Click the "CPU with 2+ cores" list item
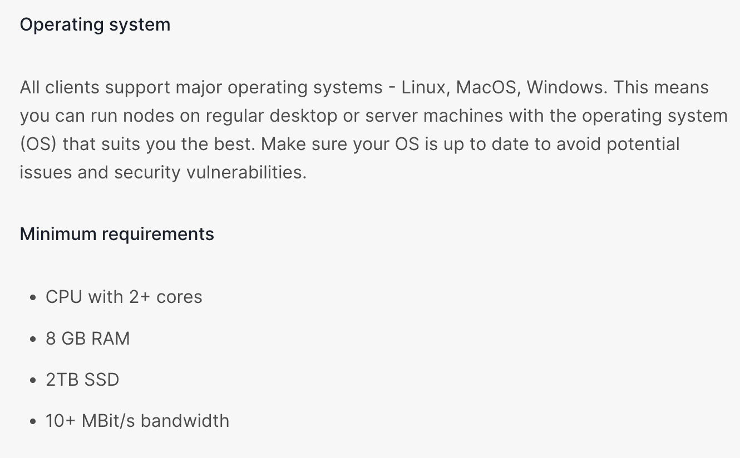The height and width of the screenshot is (458, 740). click(x=124, y=297)
